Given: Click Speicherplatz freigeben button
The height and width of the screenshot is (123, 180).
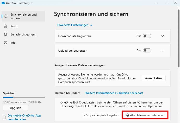Looking at the screenshot, I should tap(102, 115).
